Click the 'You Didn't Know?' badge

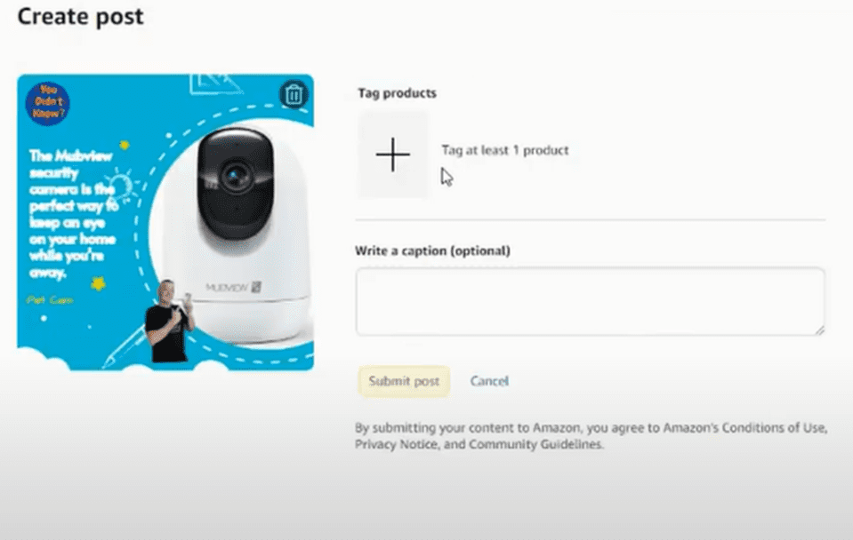[48, 103]
